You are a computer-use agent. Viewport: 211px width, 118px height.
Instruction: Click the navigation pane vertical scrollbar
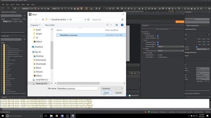[x=52, y=55]
